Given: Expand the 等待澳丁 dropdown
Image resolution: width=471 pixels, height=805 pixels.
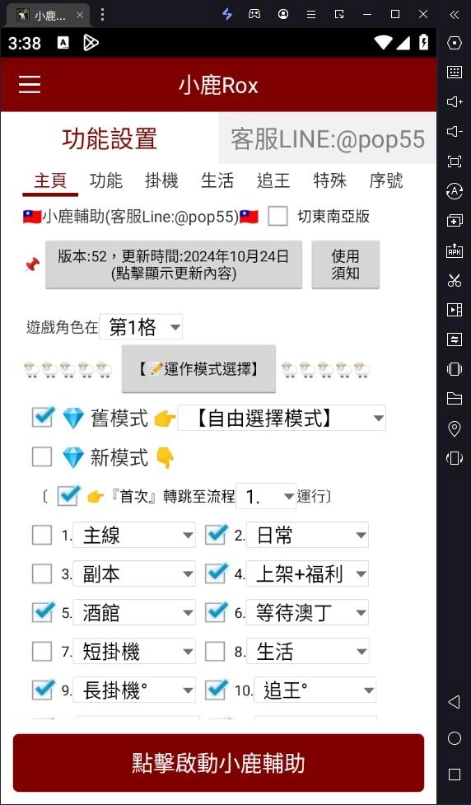Looking at the screenshot, I should 307,612.
